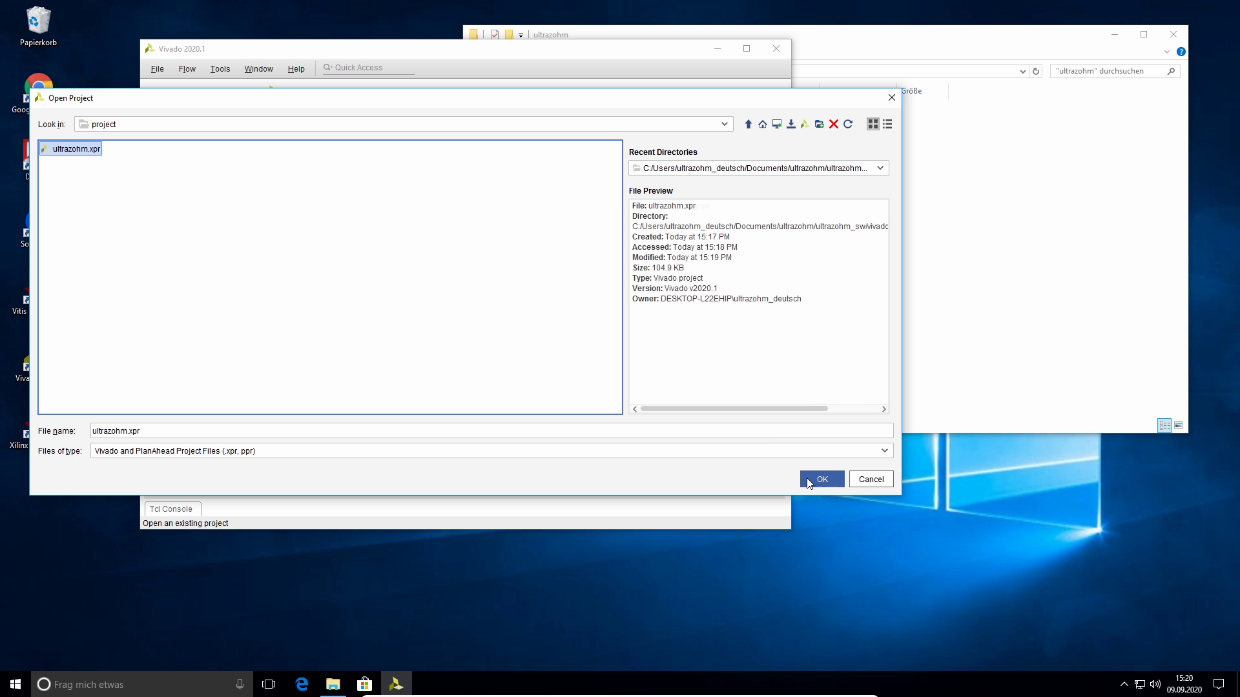
Task: Select the ultrazohm.xpr file
Action: 76,148
